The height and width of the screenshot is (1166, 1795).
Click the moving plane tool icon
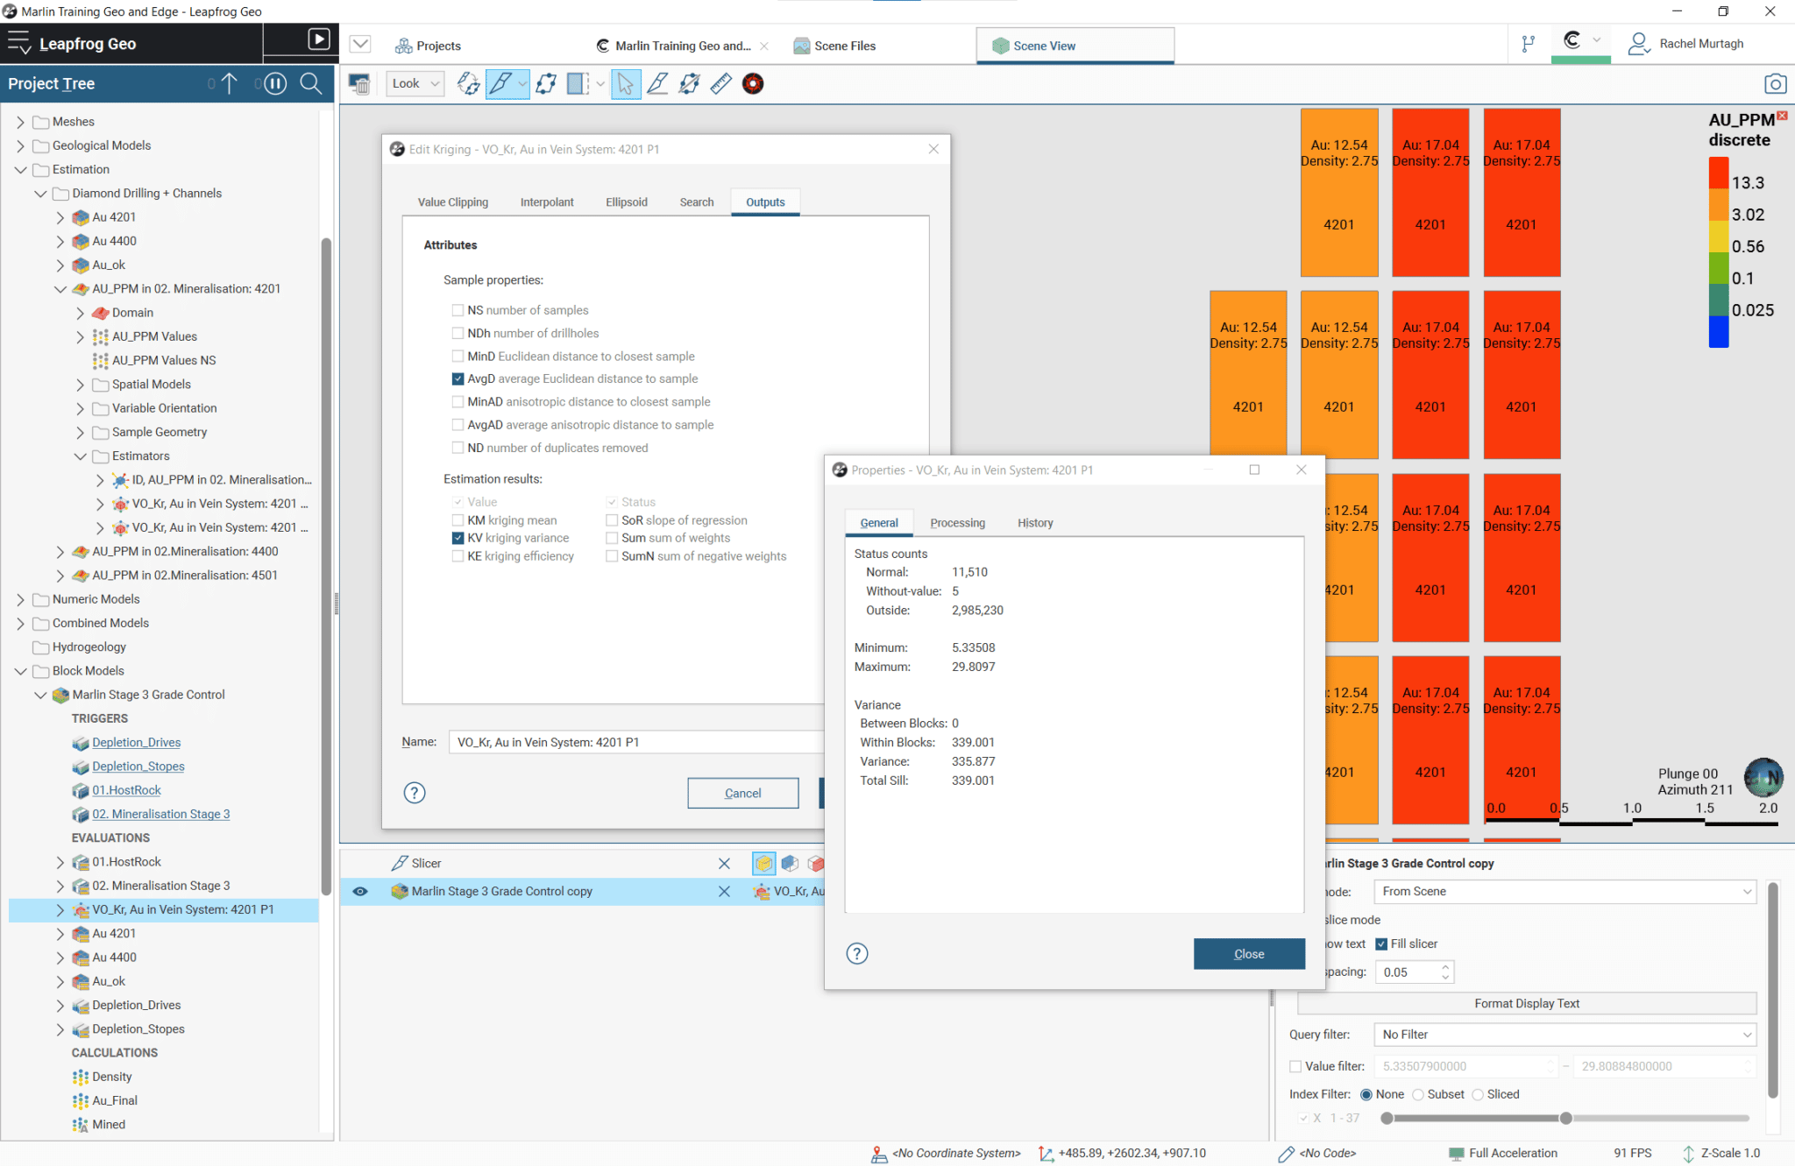coord(546,84)
